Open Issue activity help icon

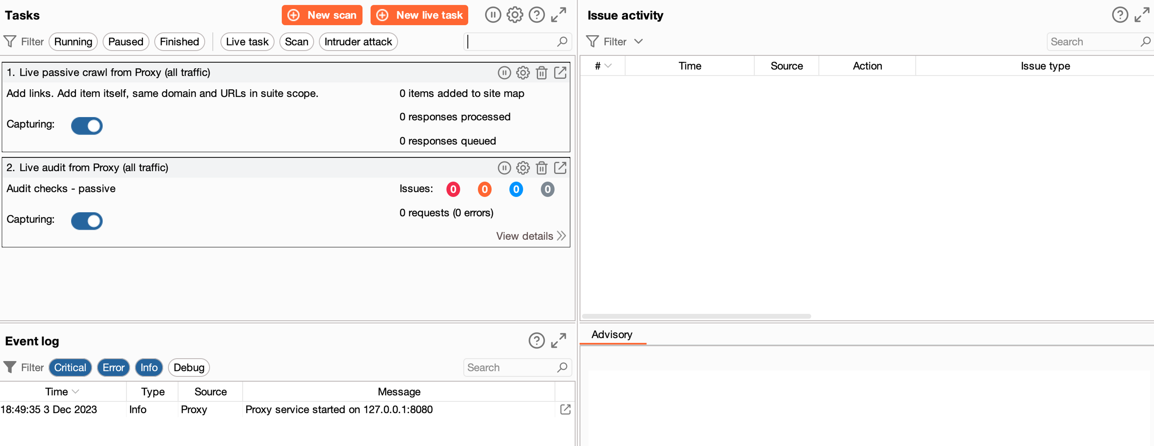(1119, 15)
